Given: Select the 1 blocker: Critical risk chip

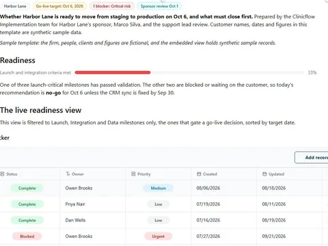Looking at the screenshot, I should (112, 6).
